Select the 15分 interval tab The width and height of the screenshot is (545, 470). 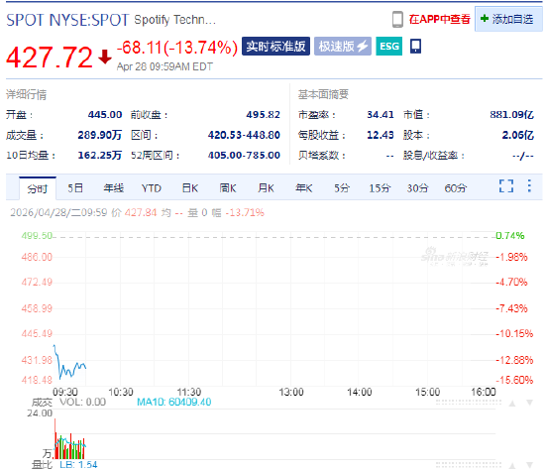point(380,188)
